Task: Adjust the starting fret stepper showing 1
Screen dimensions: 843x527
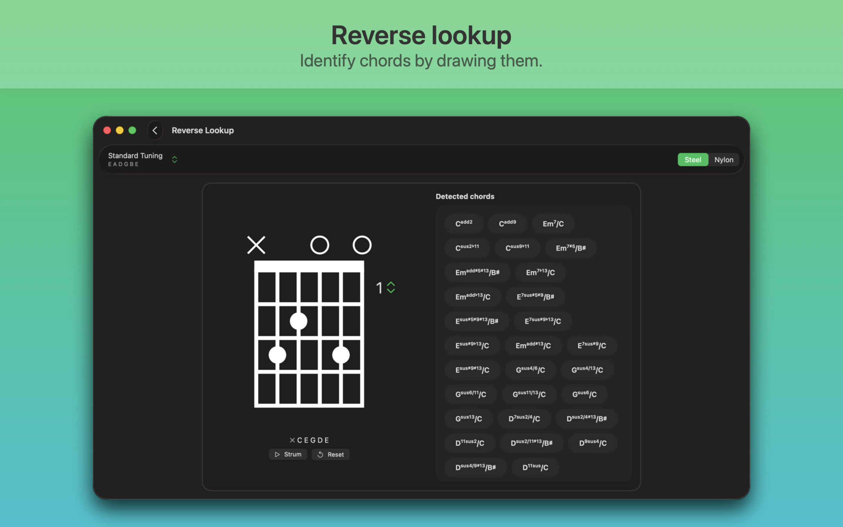Action: tap(391, 288)
